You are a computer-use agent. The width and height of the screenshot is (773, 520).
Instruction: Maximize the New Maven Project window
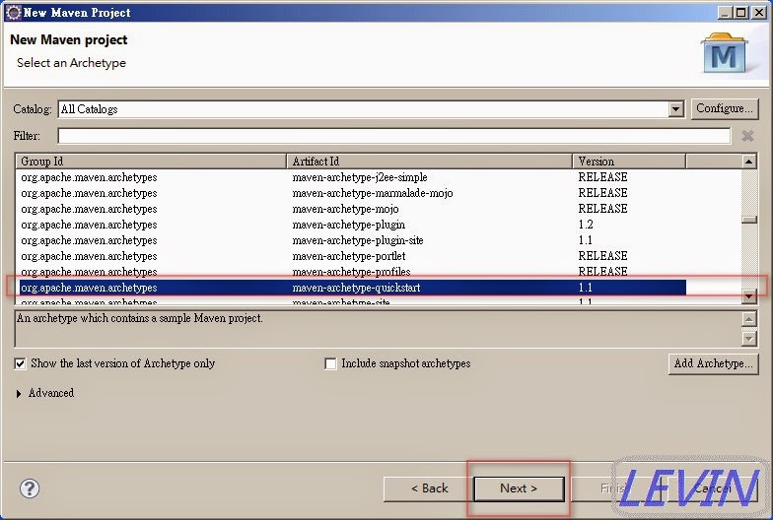click(x=740, y=12)
